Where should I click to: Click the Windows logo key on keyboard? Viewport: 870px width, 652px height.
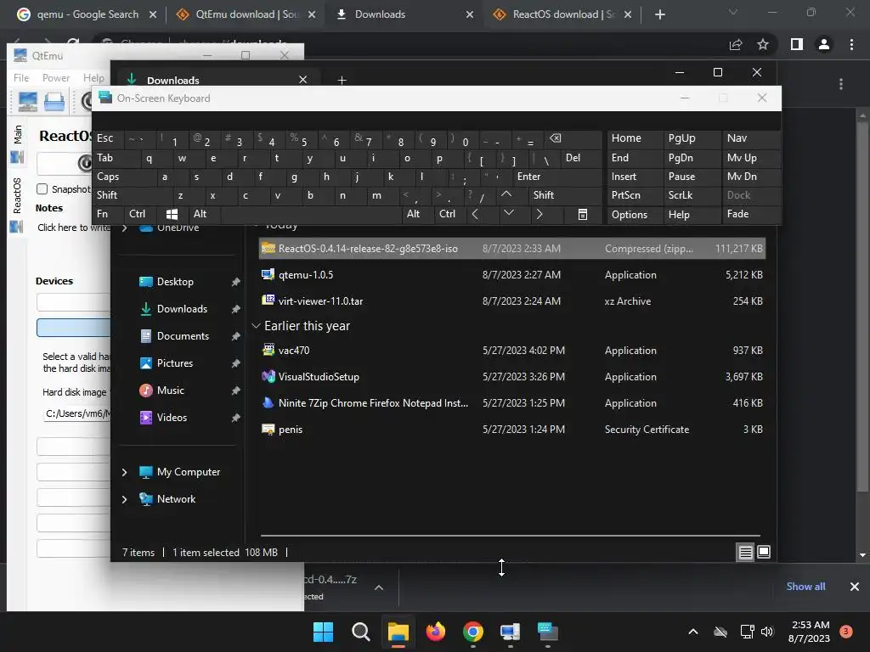coord(172,214)
